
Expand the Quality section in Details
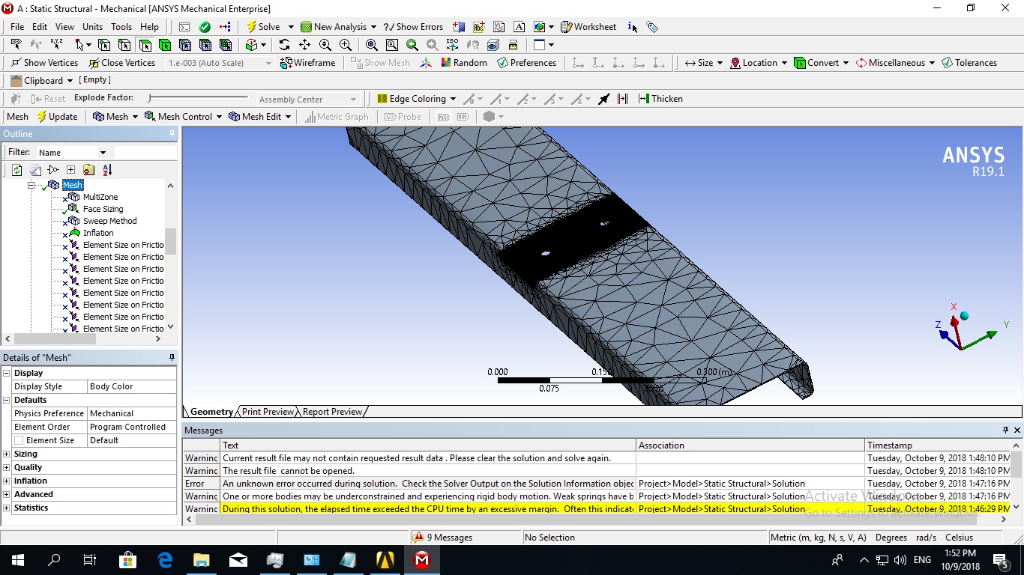(x=7, y=467)
